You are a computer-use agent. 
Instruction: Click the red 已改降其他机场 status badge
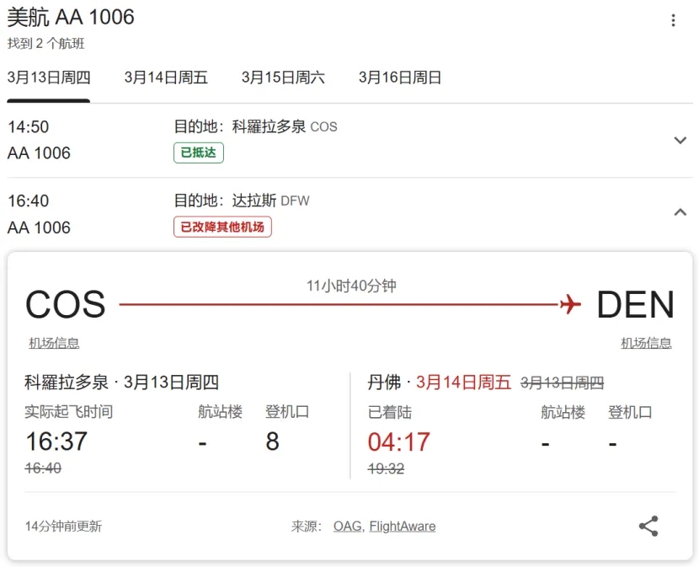pyautogui.click(x=222, y=227)
